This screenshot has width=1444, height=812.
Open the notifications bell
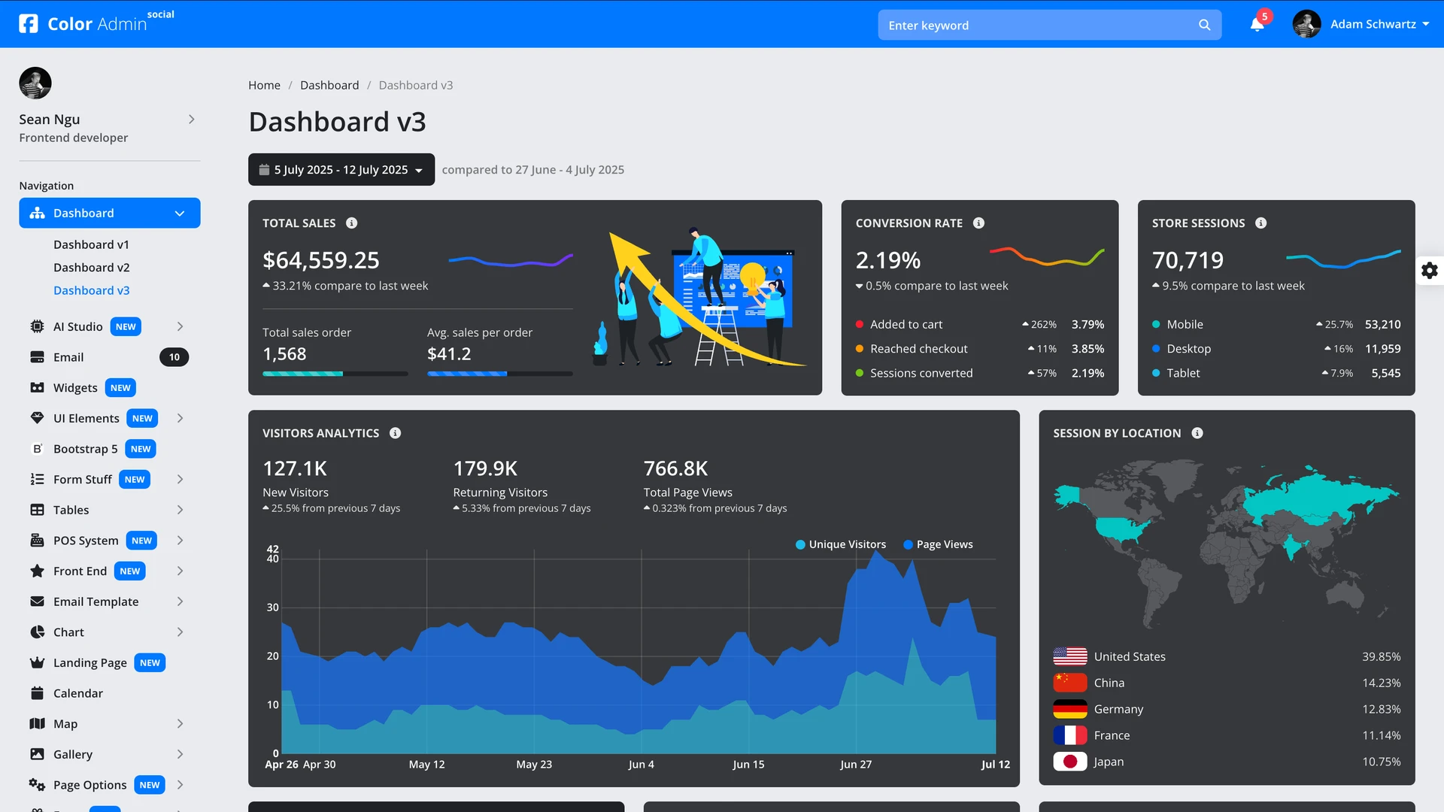[x=1257, y=24]
